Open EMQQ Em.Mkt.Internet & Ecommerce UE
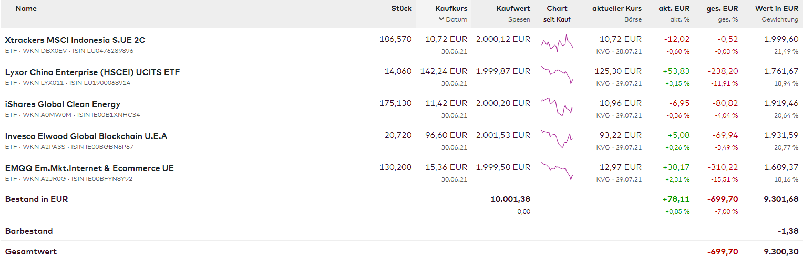Viewport: 803px width, 266px height. [x=89, y=168]
